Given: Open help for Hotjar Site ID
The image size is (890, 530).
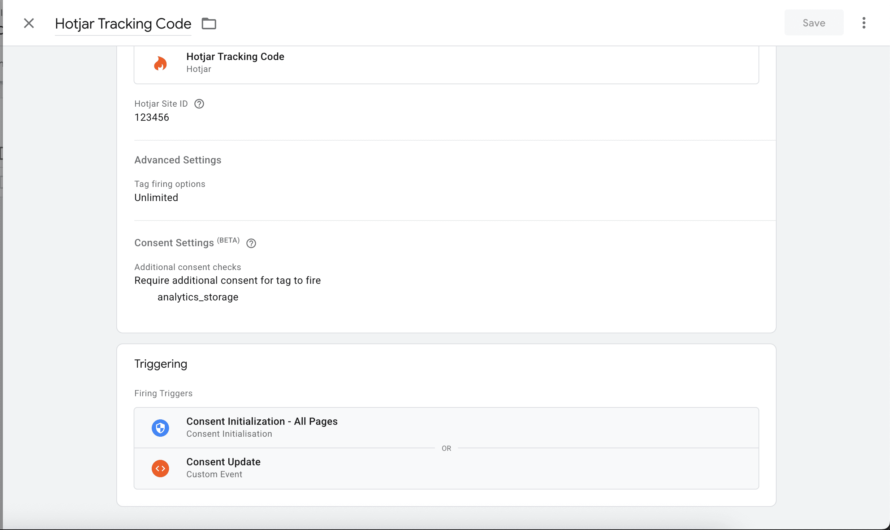Looking at the screenshot, I should [x=199, y=104].
